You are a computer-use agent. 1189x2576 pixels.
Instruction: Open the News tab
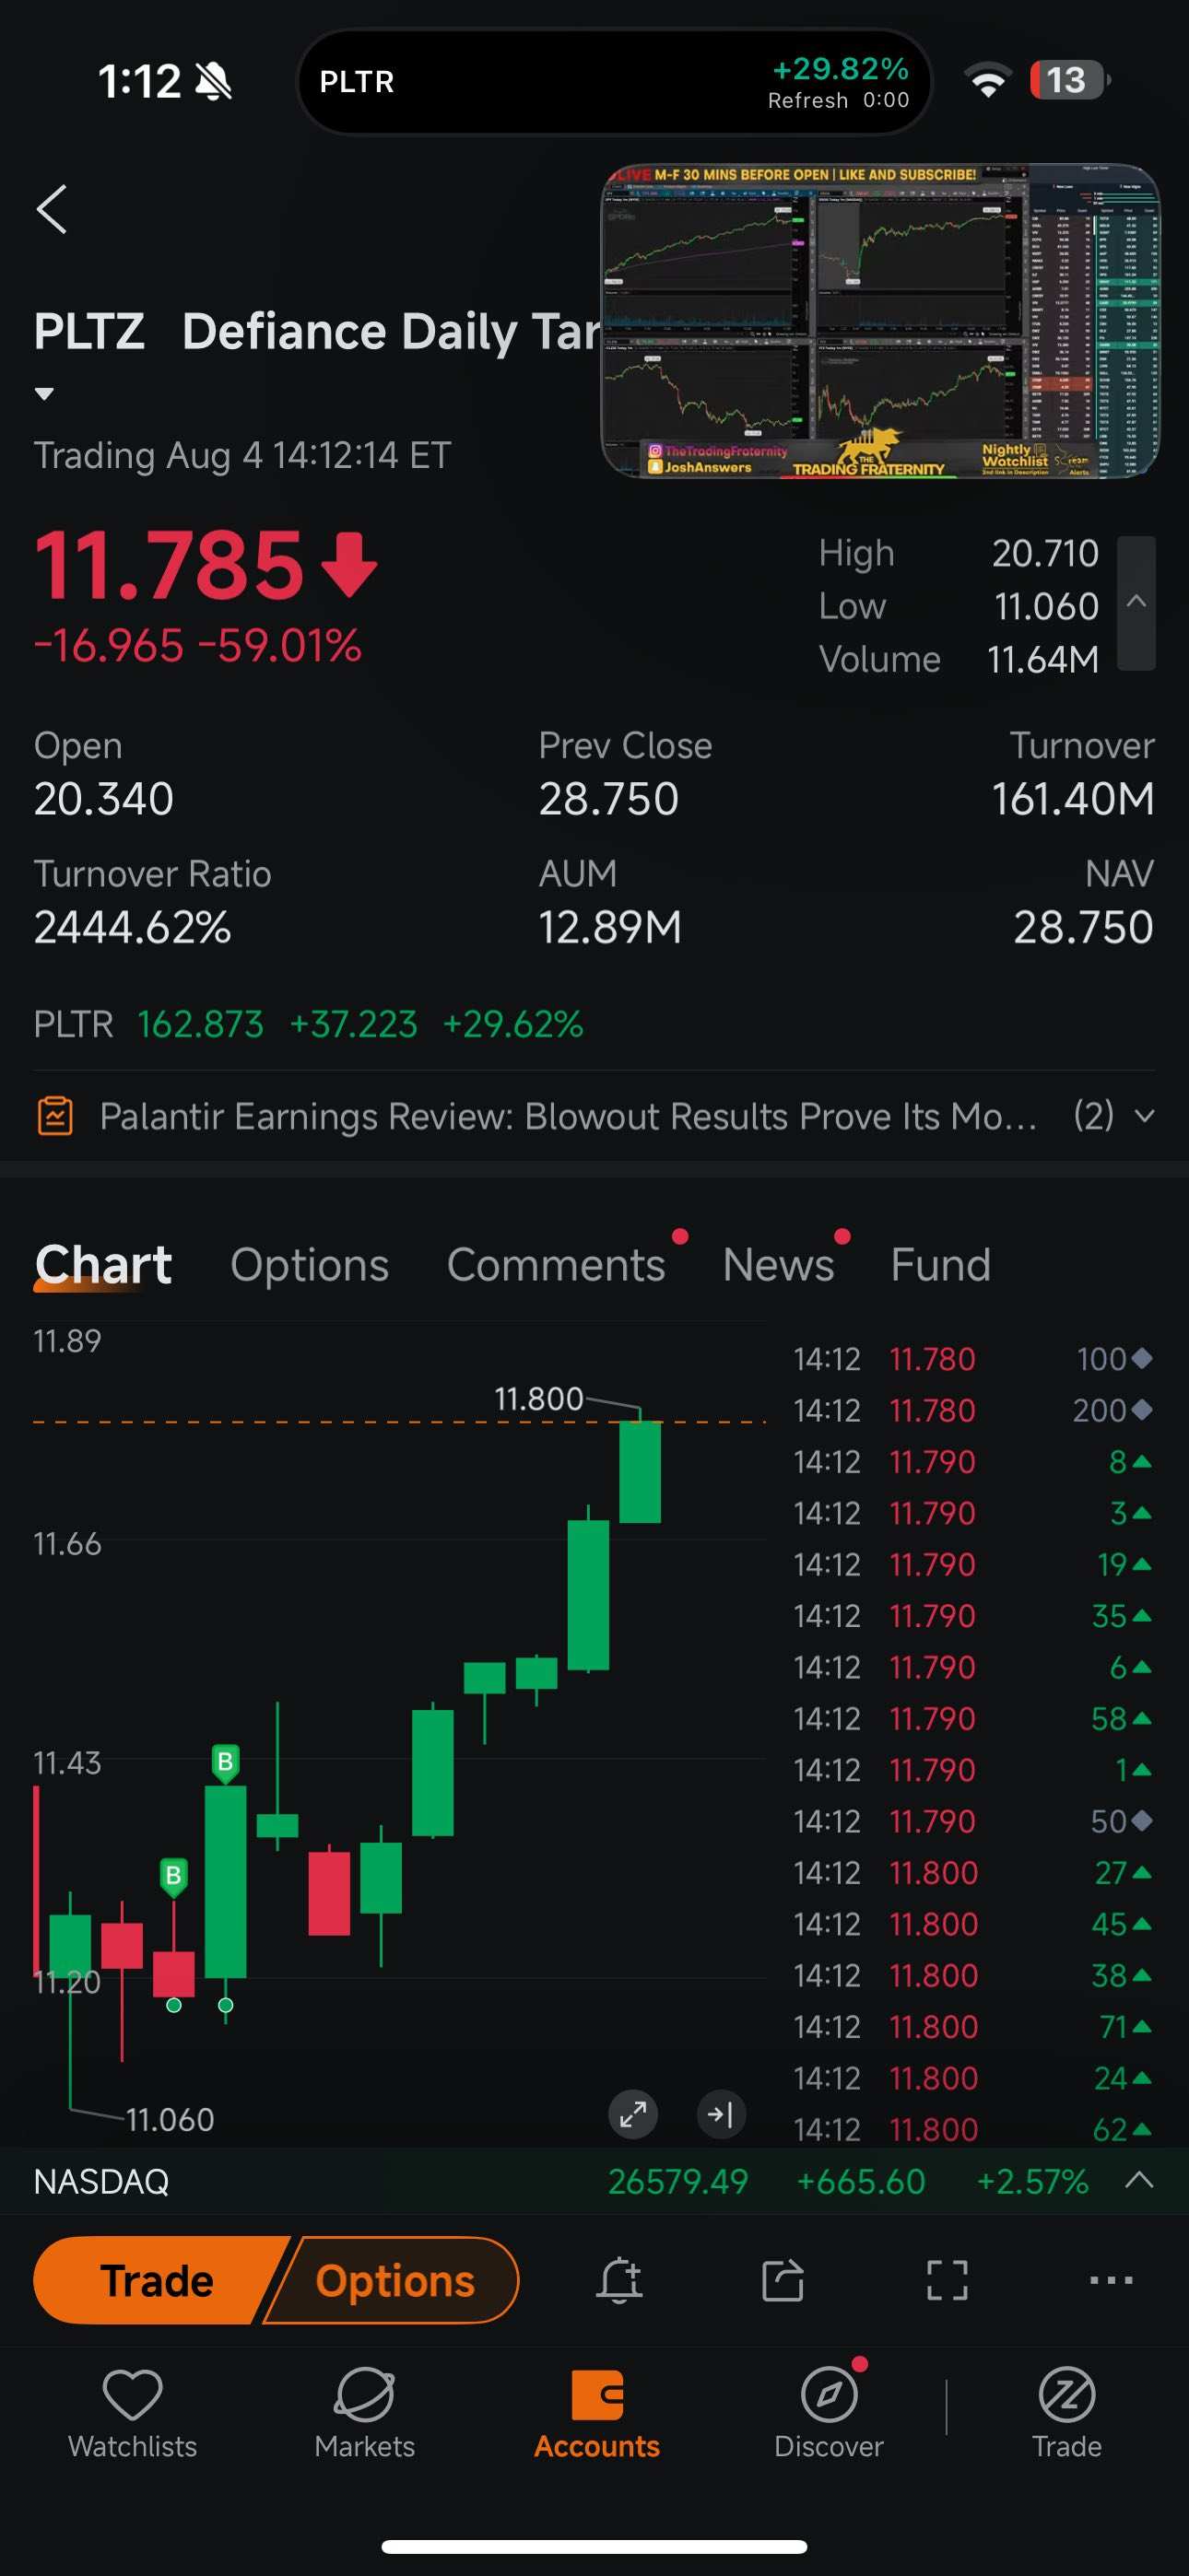pyautogui.click(x=778, y=1265)
